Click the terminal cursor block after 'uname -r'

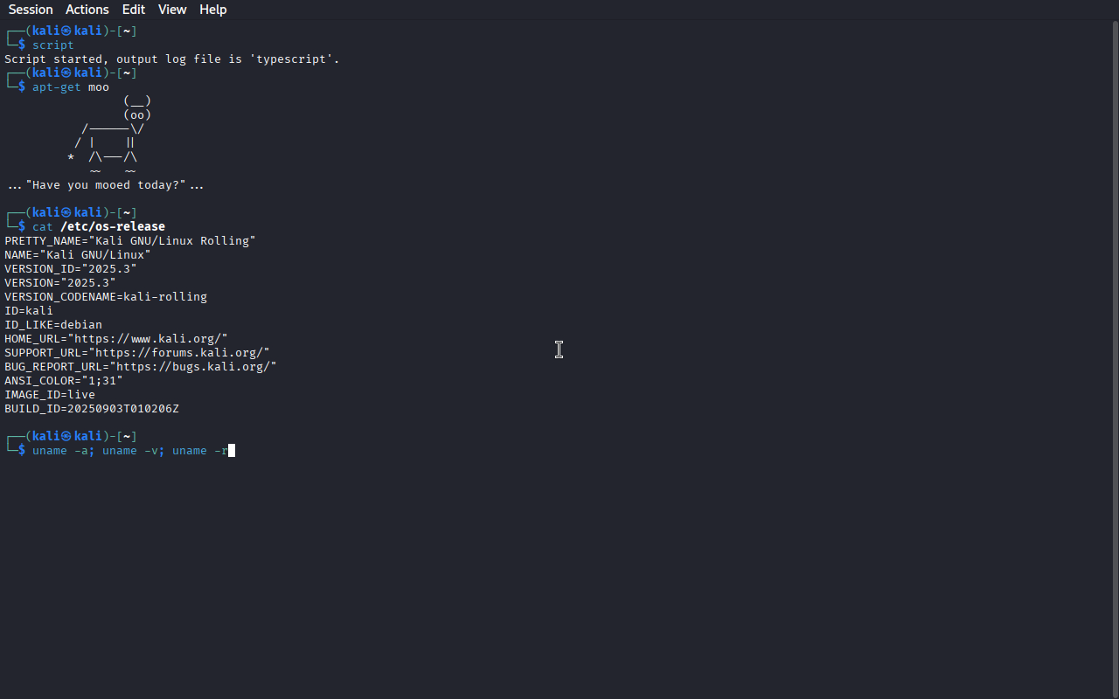(x=232, y=451)
